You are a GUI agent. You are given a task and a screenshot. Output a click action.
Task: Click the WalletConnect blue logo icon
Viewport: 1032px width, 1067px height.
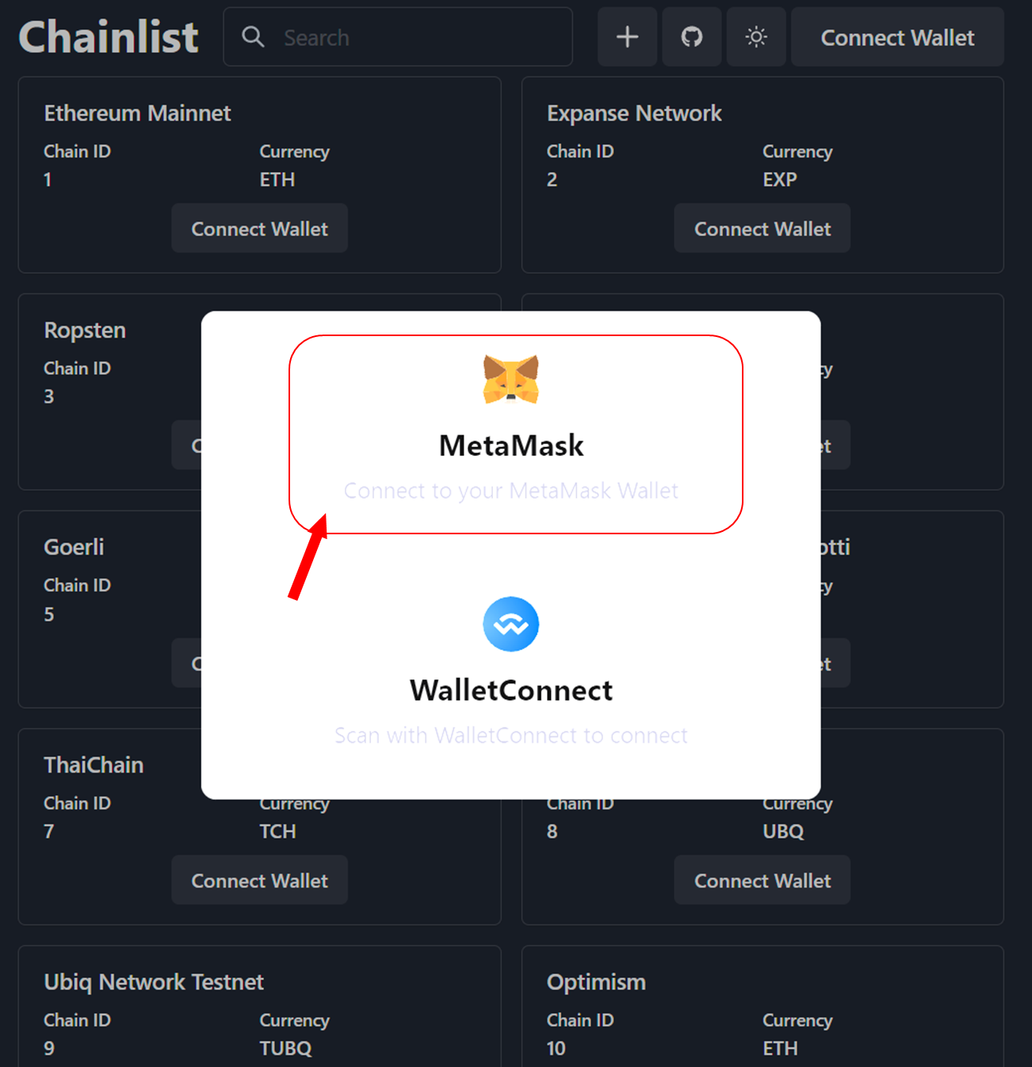(x=511, y=624)
